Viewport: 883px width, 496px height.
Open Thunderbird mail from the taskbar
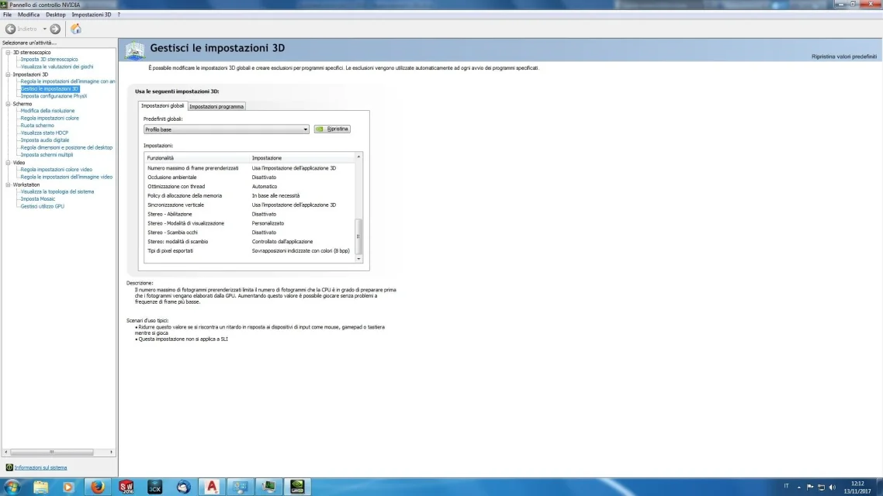tap(184, 487)
